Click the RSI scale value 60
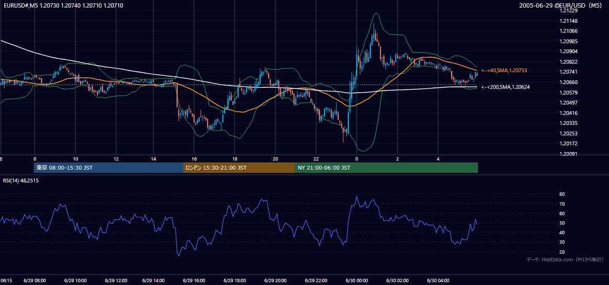The height and width of the screenshot is (285, 609). (x=562, y=213)
